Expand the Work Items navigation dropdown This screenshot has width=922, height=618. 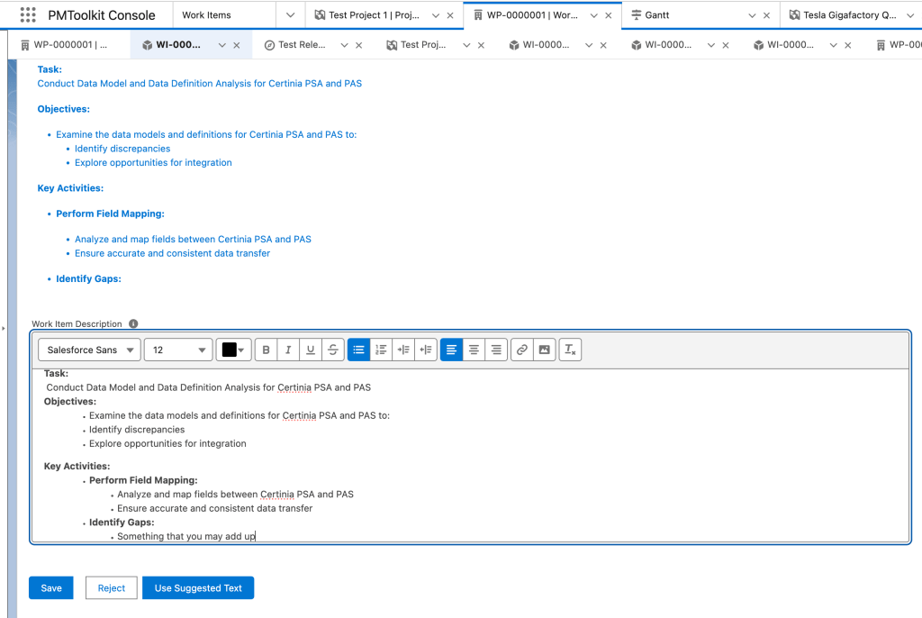pos(289,15)
